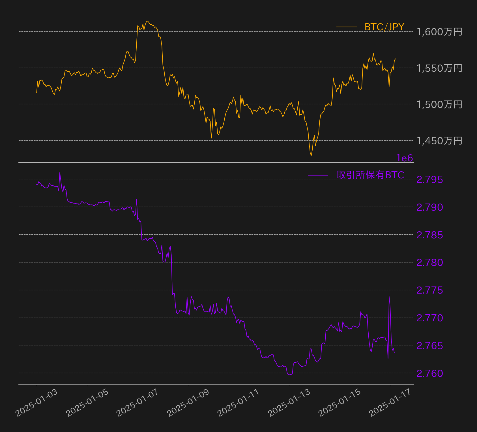Click the 1,450万円 y-axis label
The width and height of the screenshot is (477, 432).
pos(439,140)
